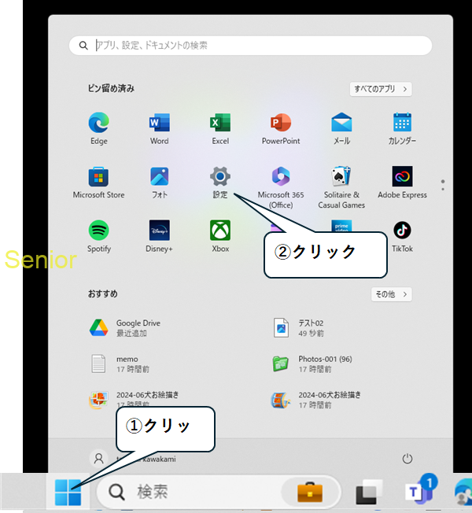This screenshot has width=472, height=513.
Task: Open Spotify from pinned apps
Action: click(99, 231)
